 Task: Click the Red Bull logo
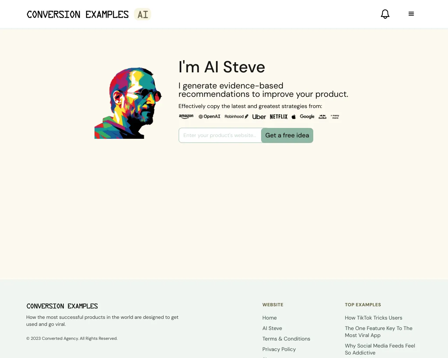(x=322, y=116)
